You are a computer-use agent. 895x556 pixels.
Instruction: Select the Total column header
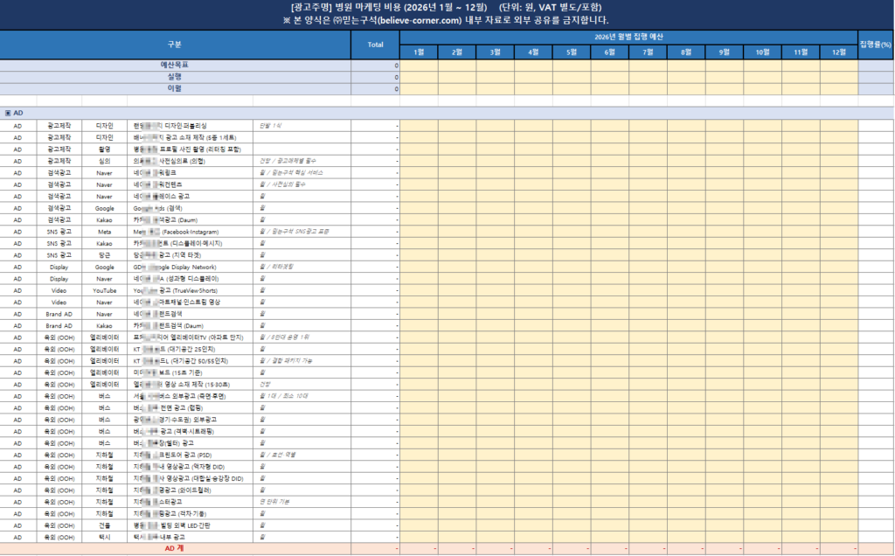(375, 45)
